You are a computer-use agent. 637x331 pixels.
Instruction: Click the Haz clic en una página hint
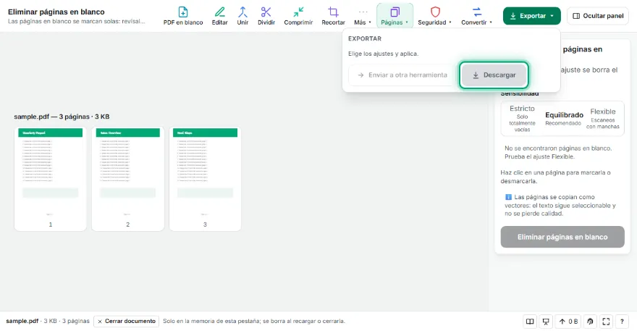[x=555, y=177]
